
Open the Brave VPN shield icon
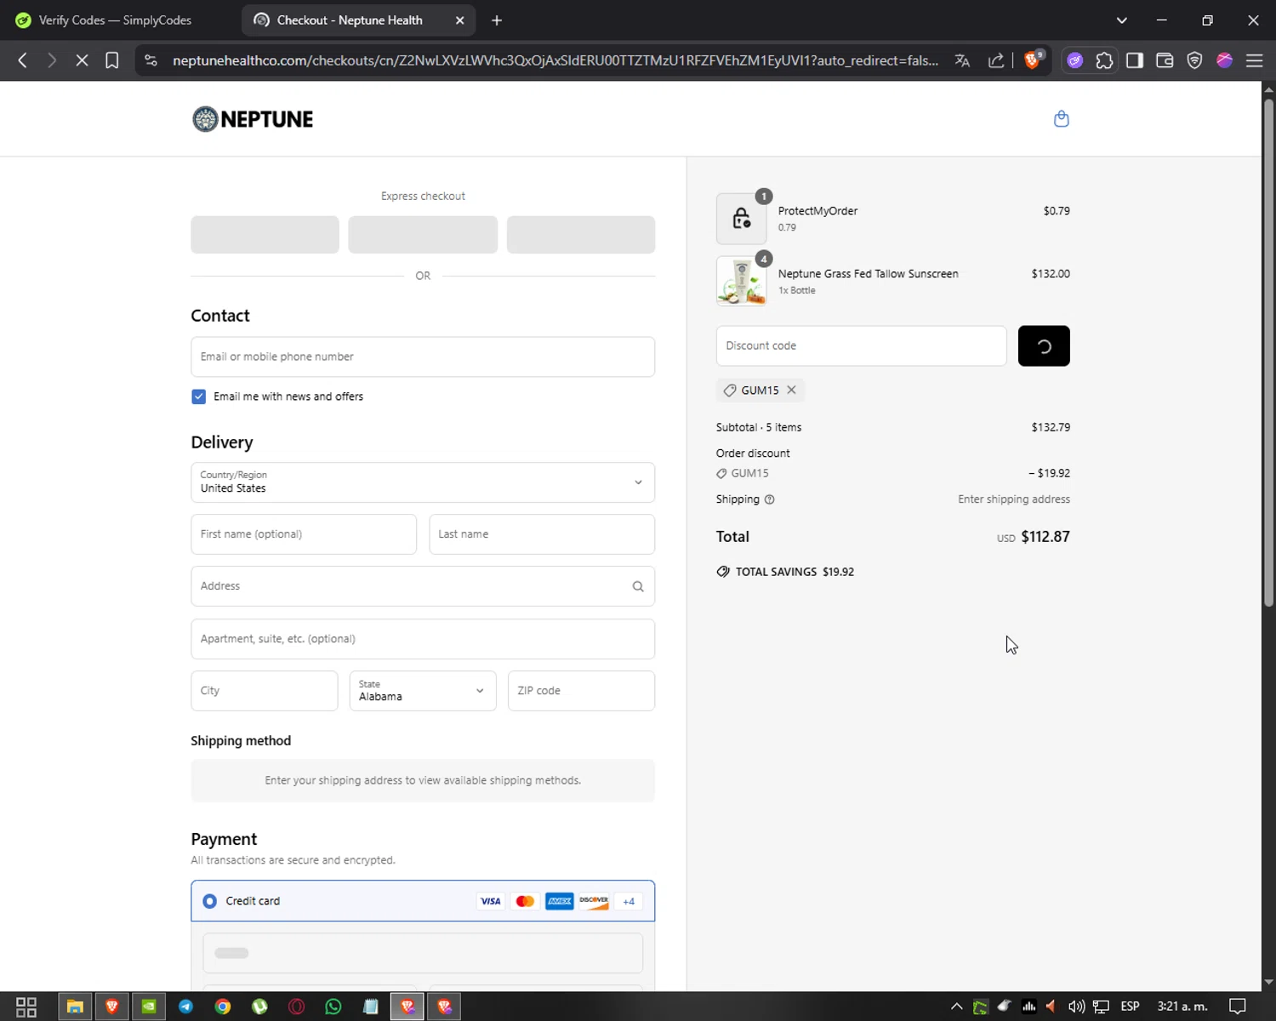tap(1194, 60)
